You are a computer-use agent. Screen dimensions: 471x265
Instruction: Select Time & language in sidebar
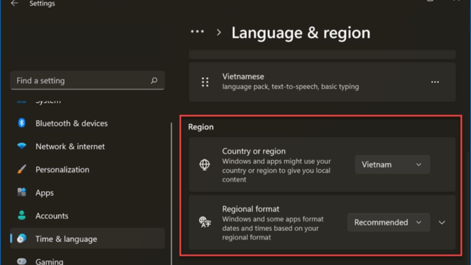pyautogui.click(x=87, y=239)
